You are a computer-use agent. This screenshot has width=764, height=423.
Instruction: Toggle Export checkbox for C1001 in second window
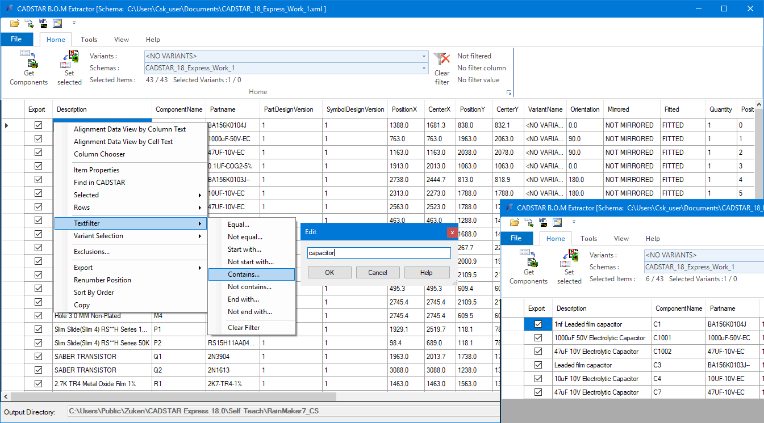point(538,338)
